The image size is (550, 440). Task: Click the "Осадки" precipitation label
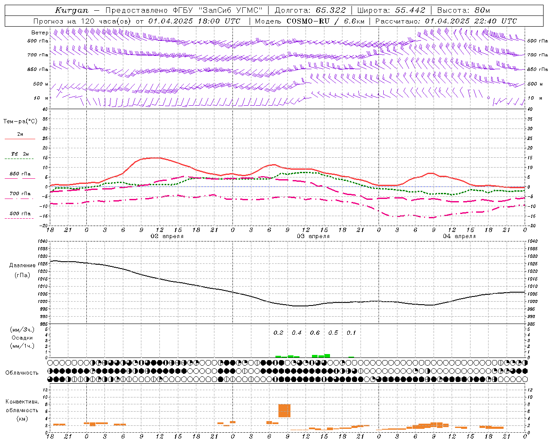[x=22, y=338]
